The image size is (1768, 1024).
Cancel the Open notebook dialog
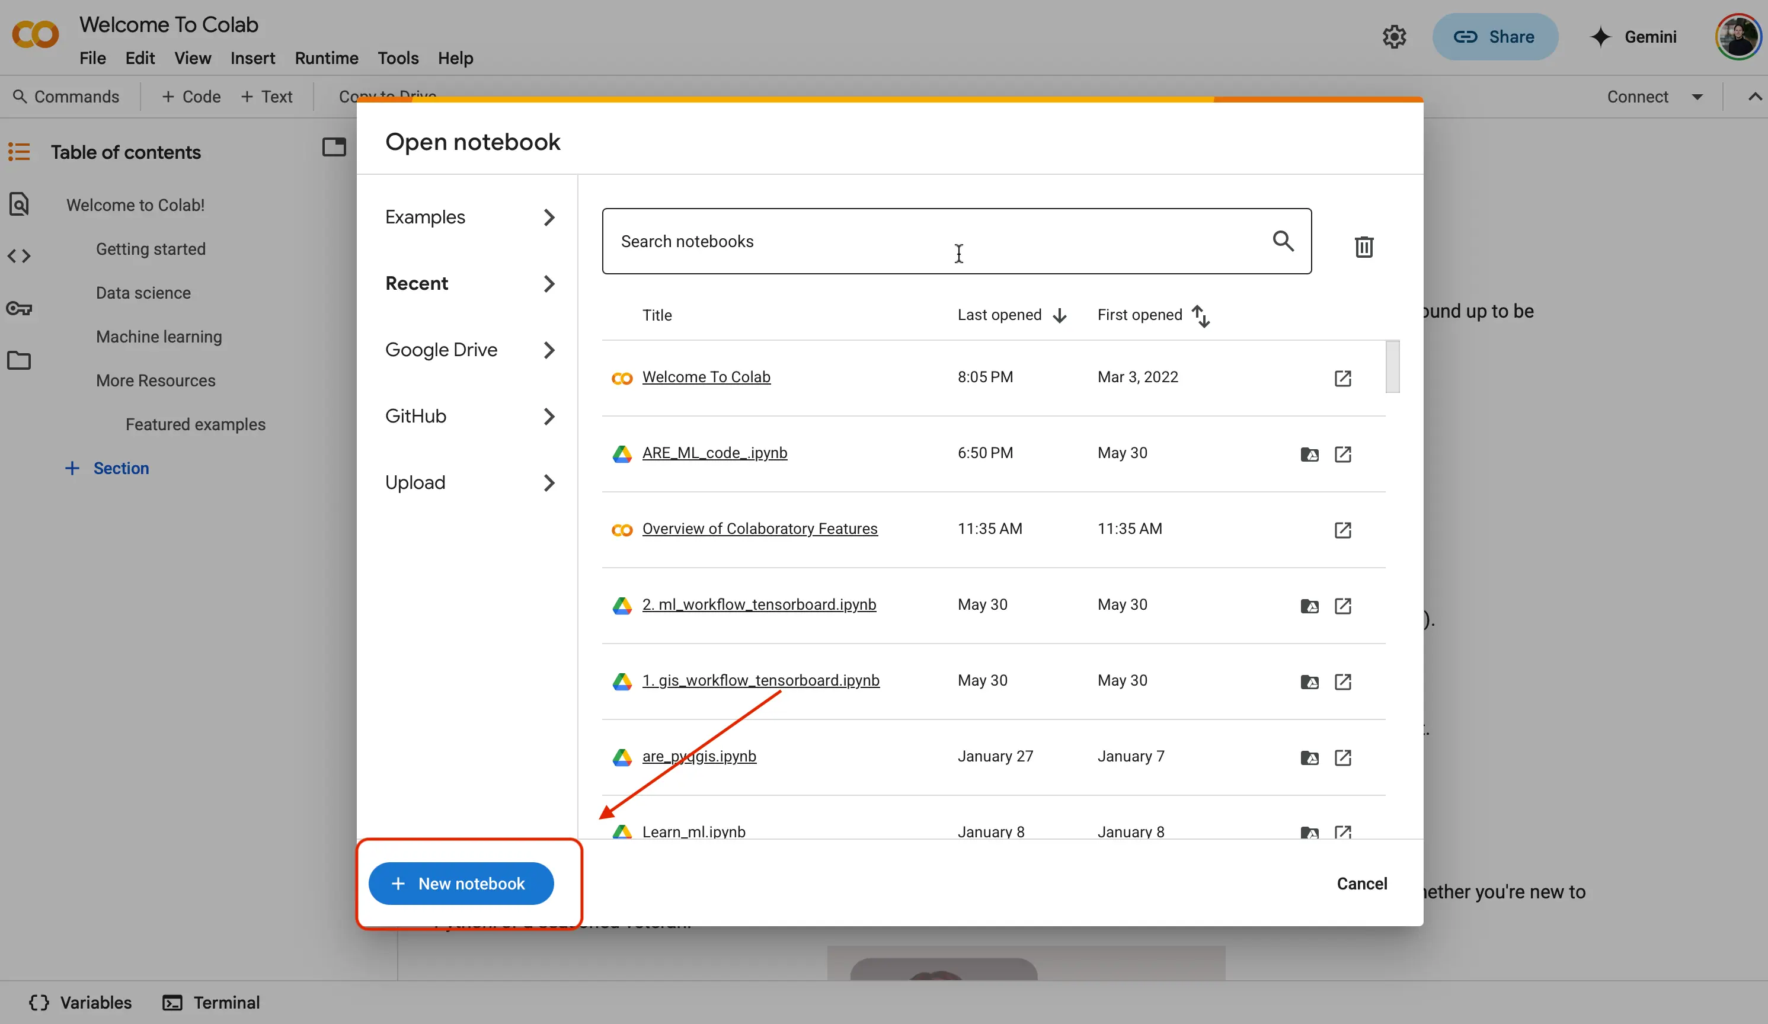coord(1362,884)
